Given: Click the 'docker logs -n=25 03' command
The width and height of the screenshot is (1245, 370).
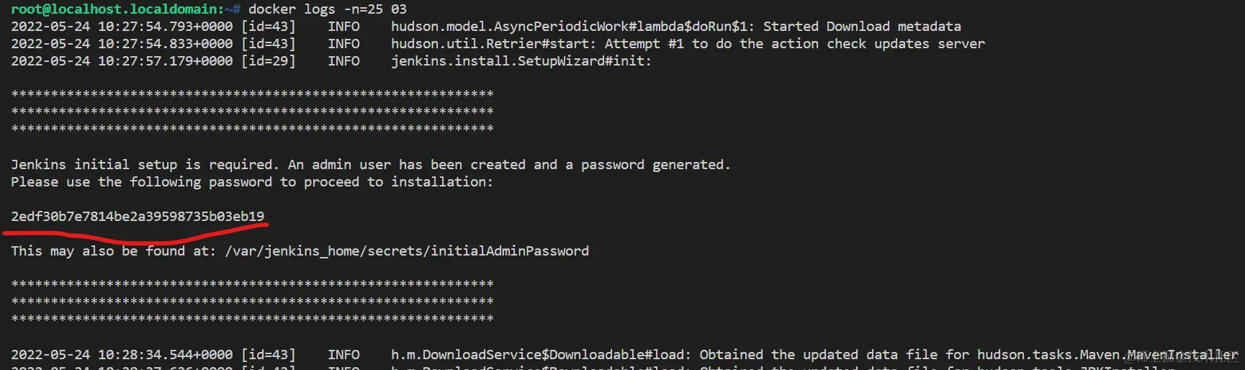Looking at the screenshot, I should [x=327, y=9].
